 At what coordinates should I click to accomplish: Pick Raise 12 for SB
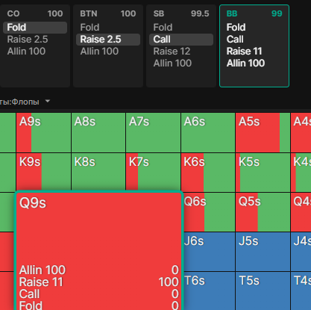coord(172,52)
